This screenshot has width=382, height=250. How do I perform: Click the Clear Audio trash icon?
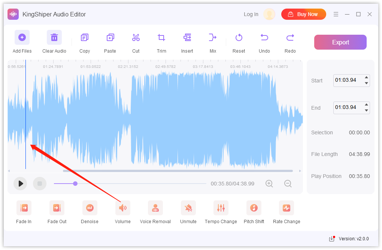(x=54, y=37)
